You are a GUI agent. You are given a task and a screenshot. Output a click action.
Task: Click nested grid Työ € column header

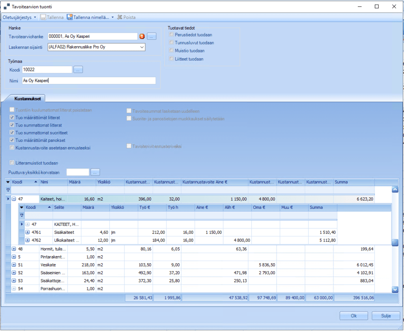(152, 207)
